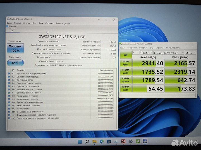Open Settings gear in the taskbar
The image size is (201, 150).
pos(130,141)
